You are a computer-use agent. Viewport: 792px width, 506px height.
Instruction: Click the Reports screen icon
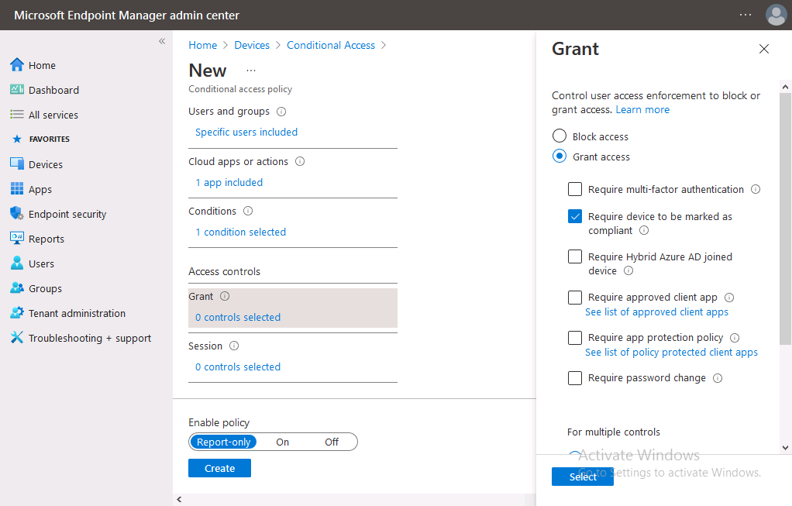click(x=17, y=238)
